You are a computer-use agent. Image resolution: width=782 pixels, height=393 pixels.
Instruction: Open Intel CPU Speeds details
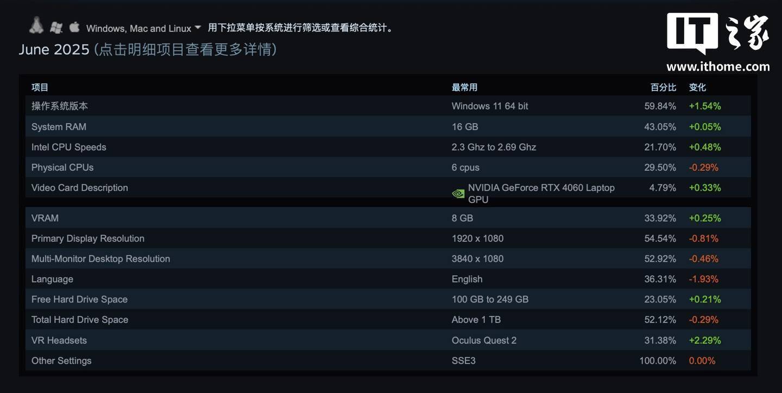388,147
